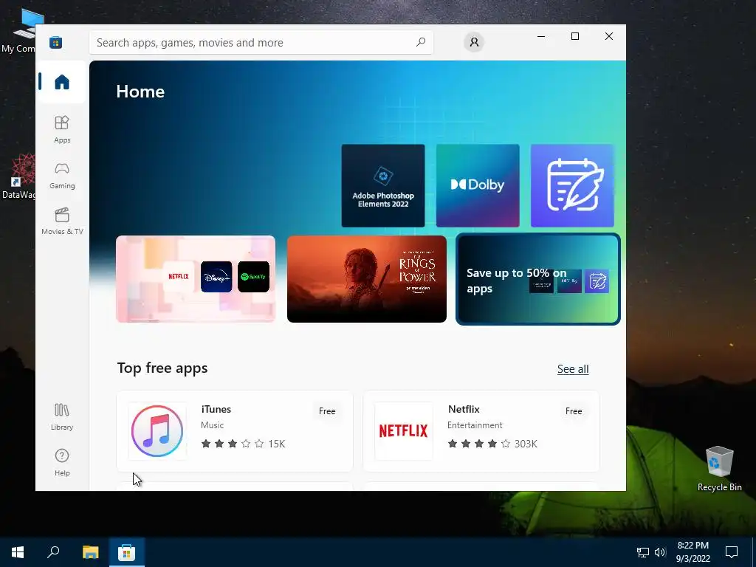Click the Microsoft Store logo icon
756x567 pixels.
[x=55, y=42]
